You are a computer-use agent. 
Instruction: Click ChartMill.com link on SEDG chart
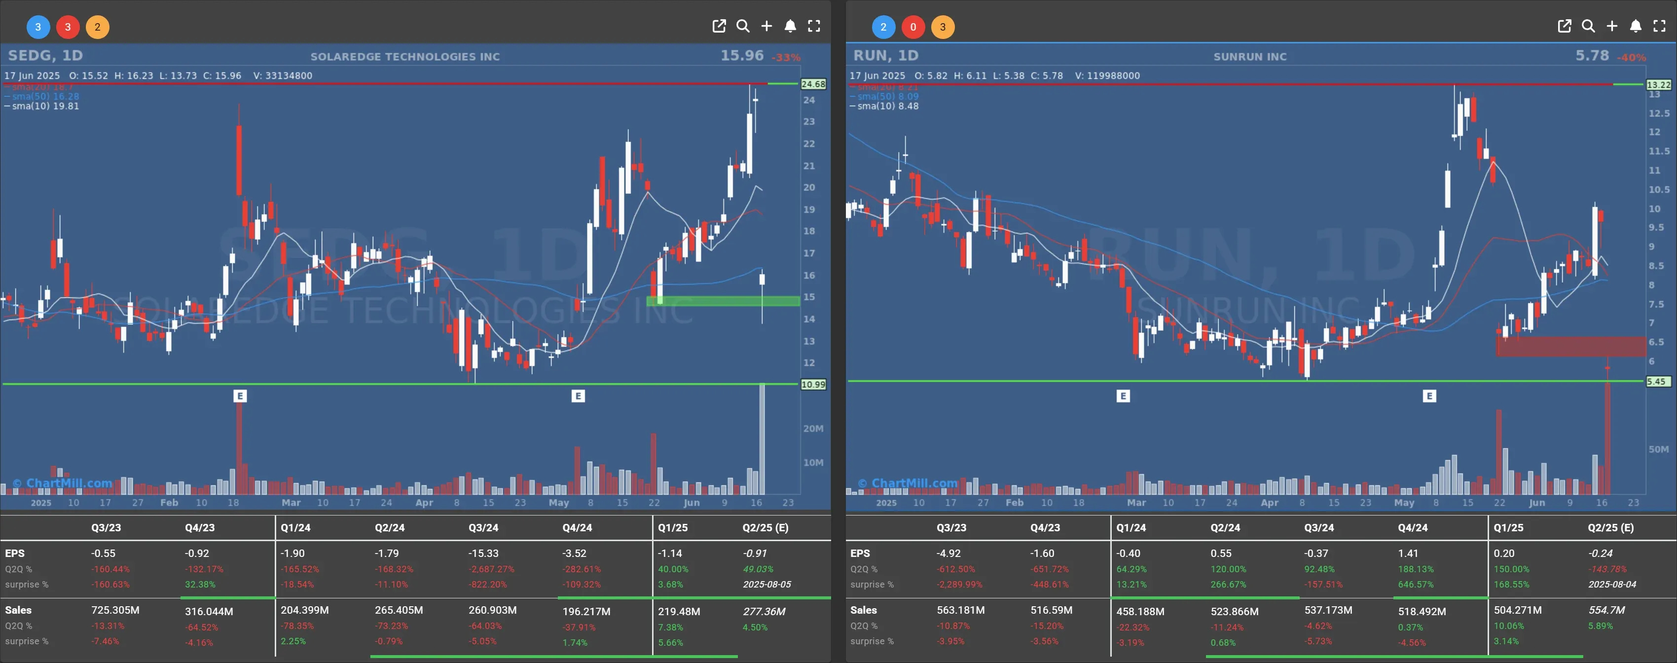63,483
